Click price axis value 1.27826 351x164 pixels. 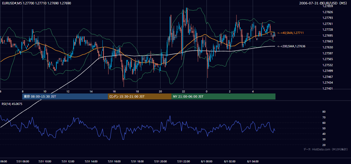[x=328, y=12]
